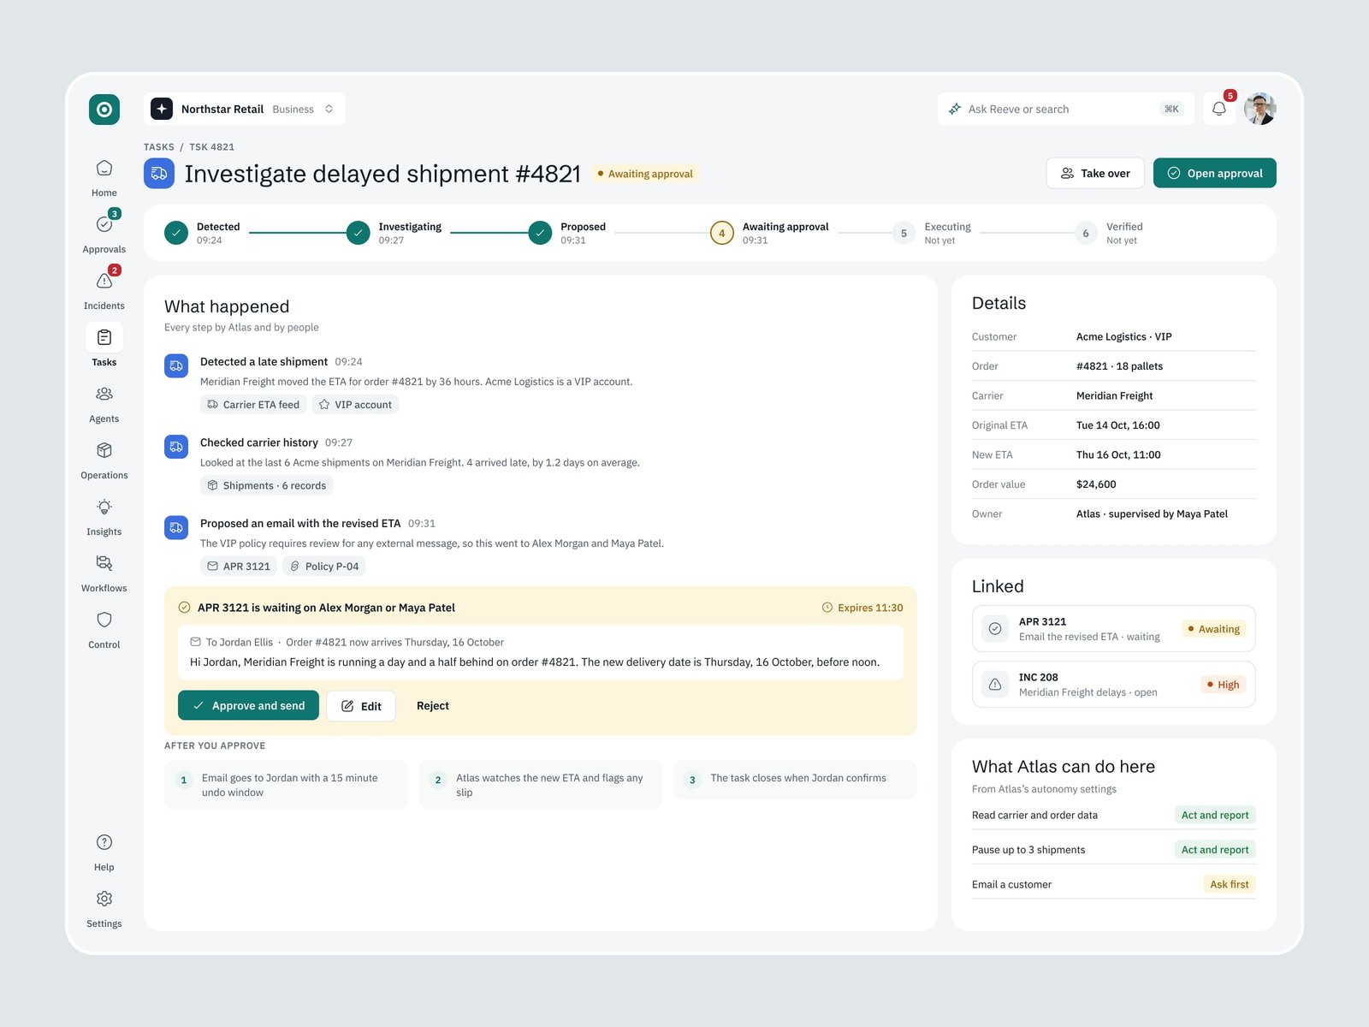
Task: Open the Carrier ETA feed chip
Action: tap(253, 405)
